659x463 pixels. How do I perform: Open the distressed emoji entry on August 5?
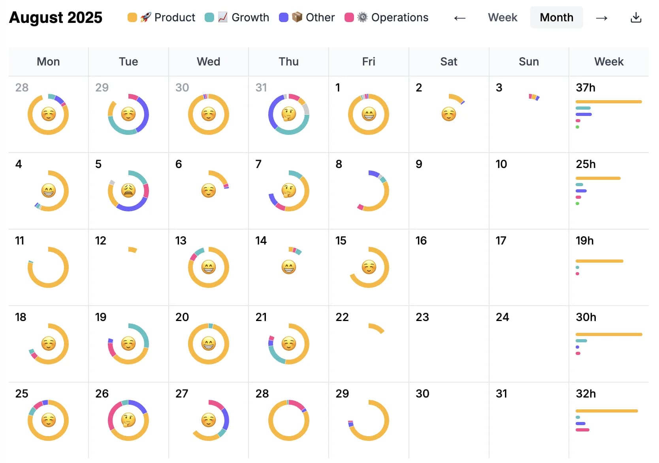[128, 191]
